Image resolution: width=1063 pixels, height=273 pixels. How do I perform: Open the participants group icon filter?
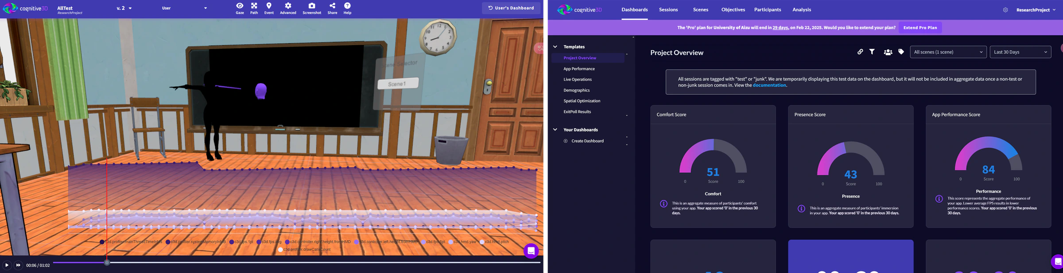(x=888, y=52)
